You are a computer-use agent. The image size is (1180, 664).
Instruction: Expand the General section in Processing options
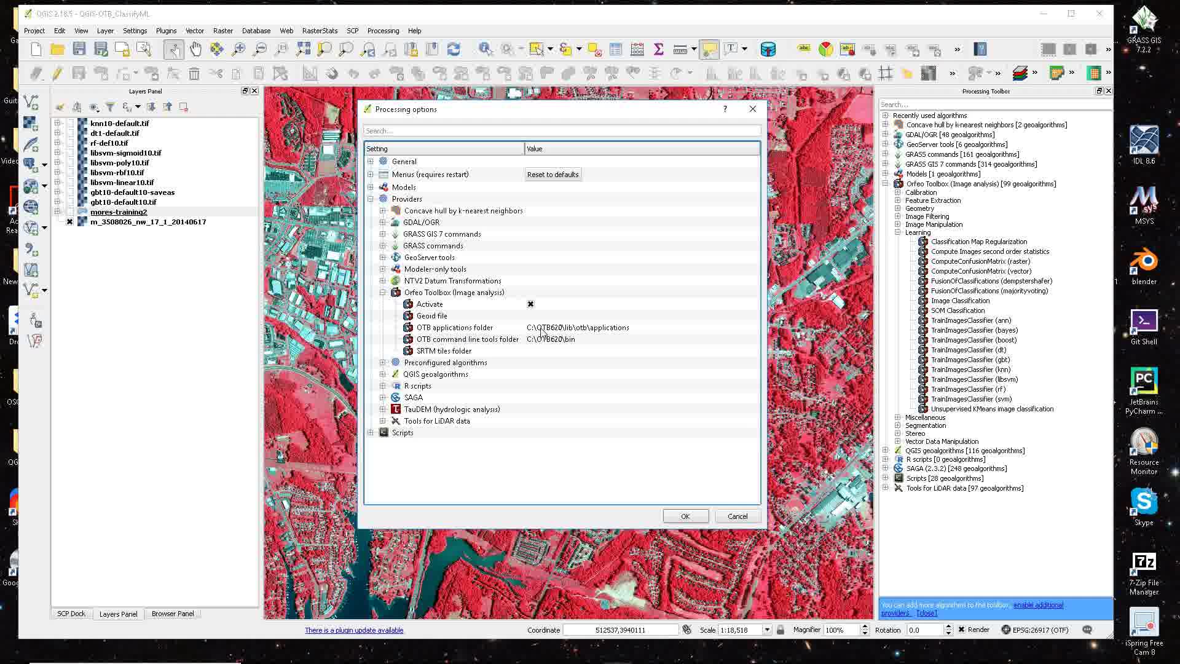(x=371, y=161)
